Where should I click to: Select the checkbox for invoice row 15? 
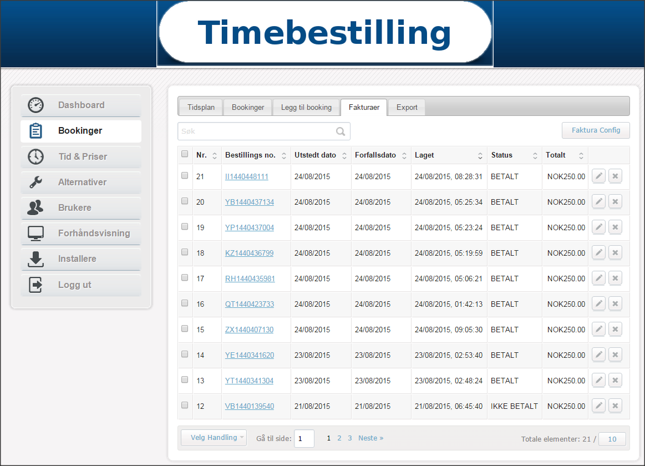[x=185, y=329]
